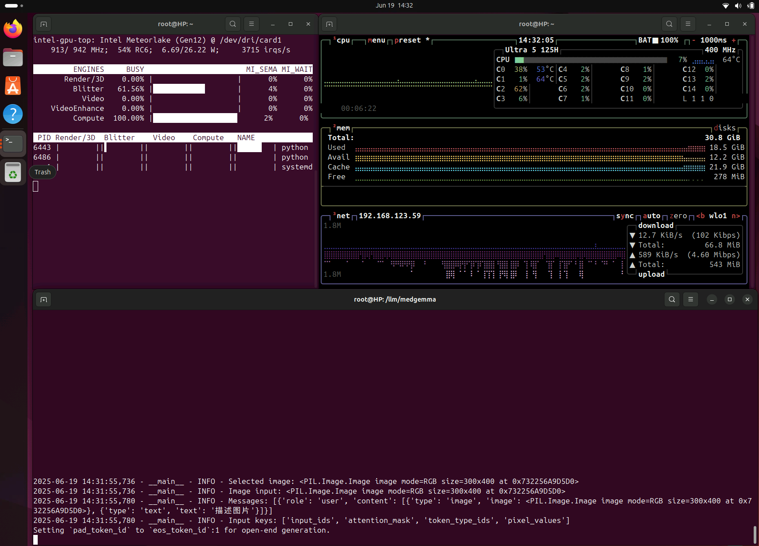
Task: Open new tab in medgemma terminal
Action: [43, 299]
